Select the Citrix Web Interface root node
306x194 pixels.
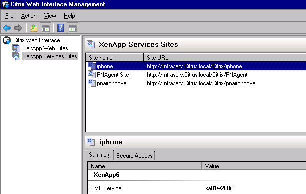point(36,40)
